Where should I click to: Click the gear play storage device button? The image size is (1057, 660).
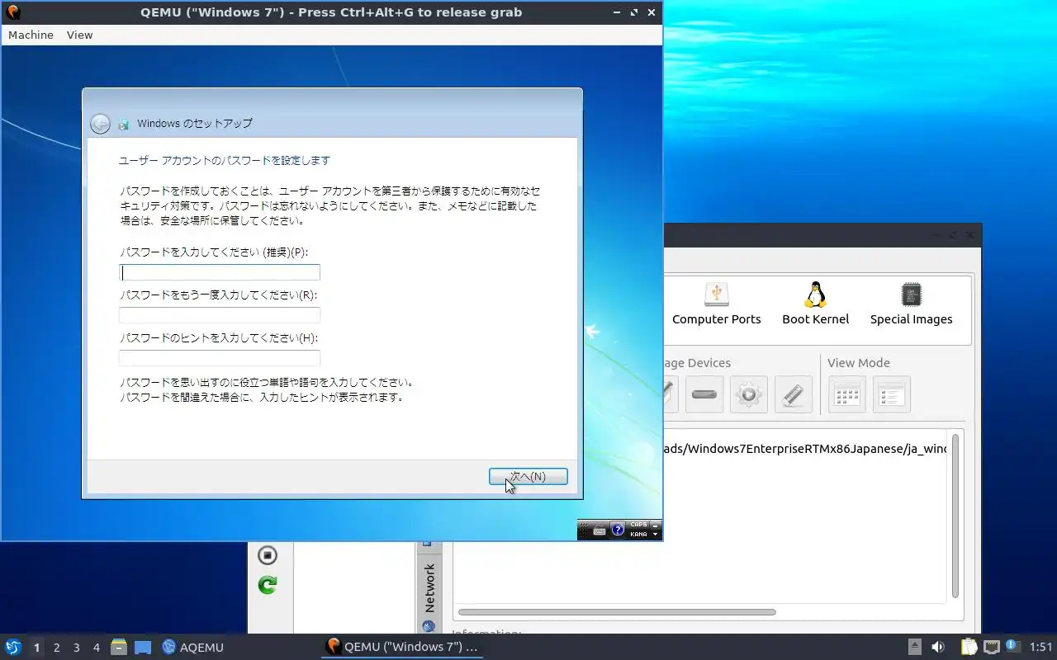pos(749,394)
